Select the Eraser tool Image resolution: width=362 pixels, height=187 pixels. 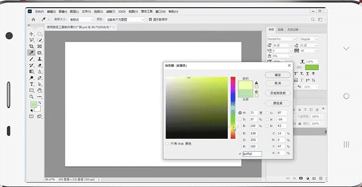click(x=40, y=65)
